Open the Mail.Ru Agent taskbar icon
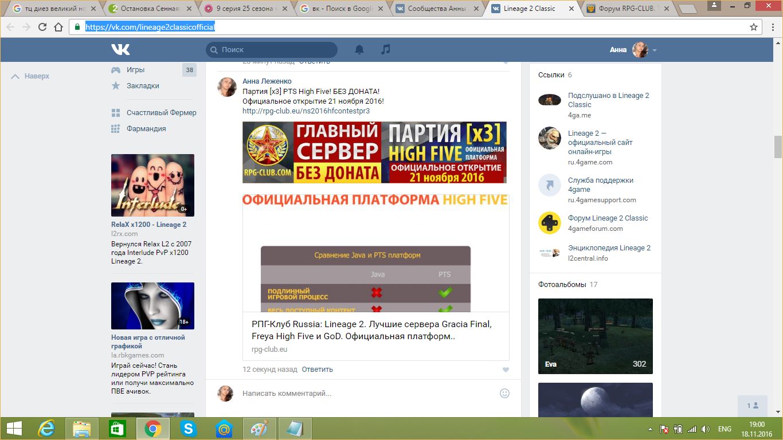The image size is (783, 440). click(x=224, y=429)
